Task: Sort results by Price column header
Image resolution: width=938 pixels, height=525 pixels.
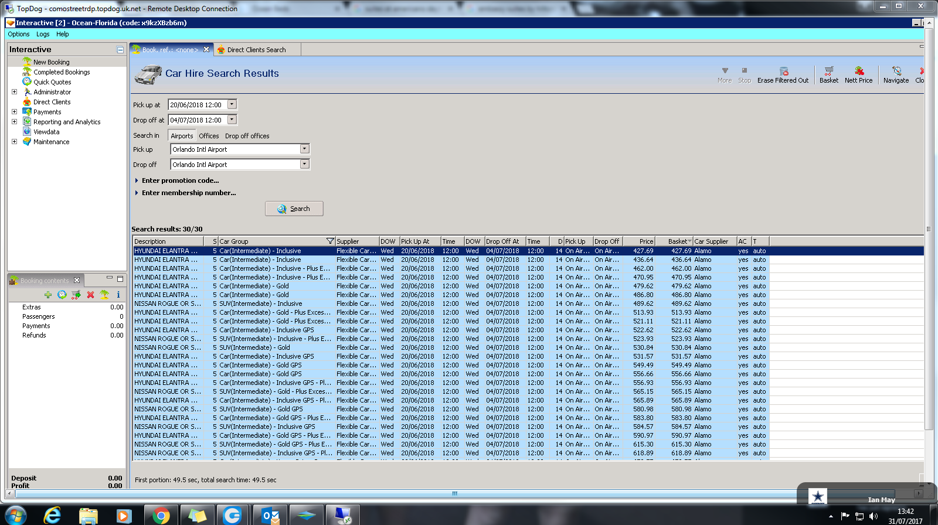Action: 638,241
